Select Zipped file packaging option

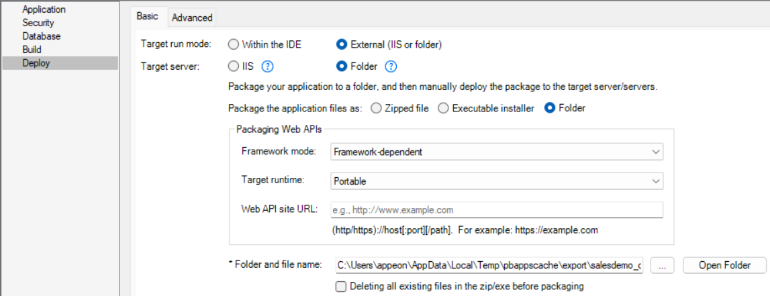pyautogui.click(x=376, y=108)
